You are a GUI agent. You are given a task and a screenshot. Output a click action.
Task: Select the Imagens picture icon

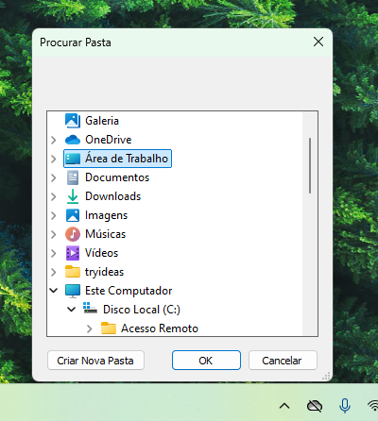[73, 215]
